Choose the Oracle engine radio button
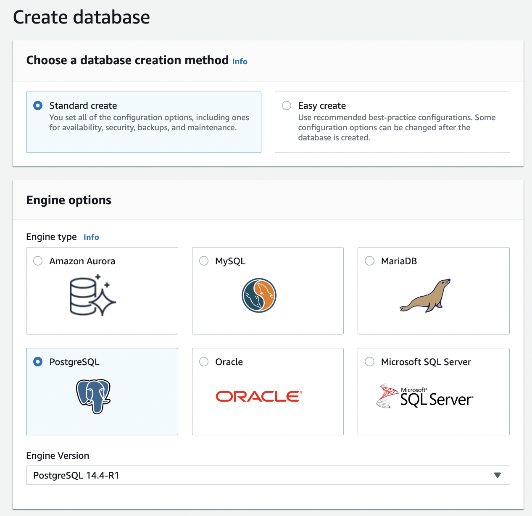The image size is (532, 516). (204, 362)
